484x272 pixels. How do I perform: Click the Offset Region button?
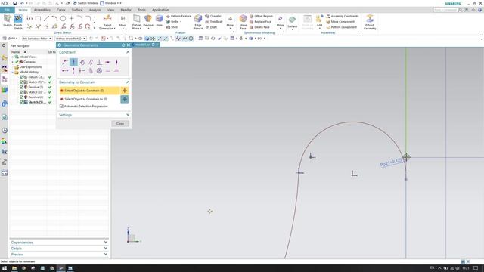pos(261,16)
